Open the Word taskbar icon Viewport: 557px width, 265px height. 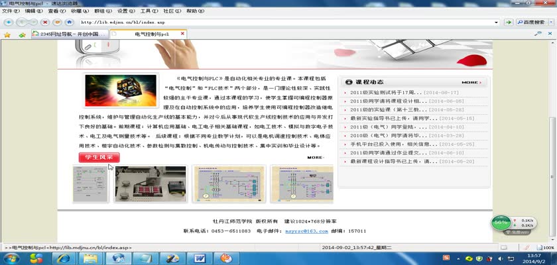click(200, 258)
